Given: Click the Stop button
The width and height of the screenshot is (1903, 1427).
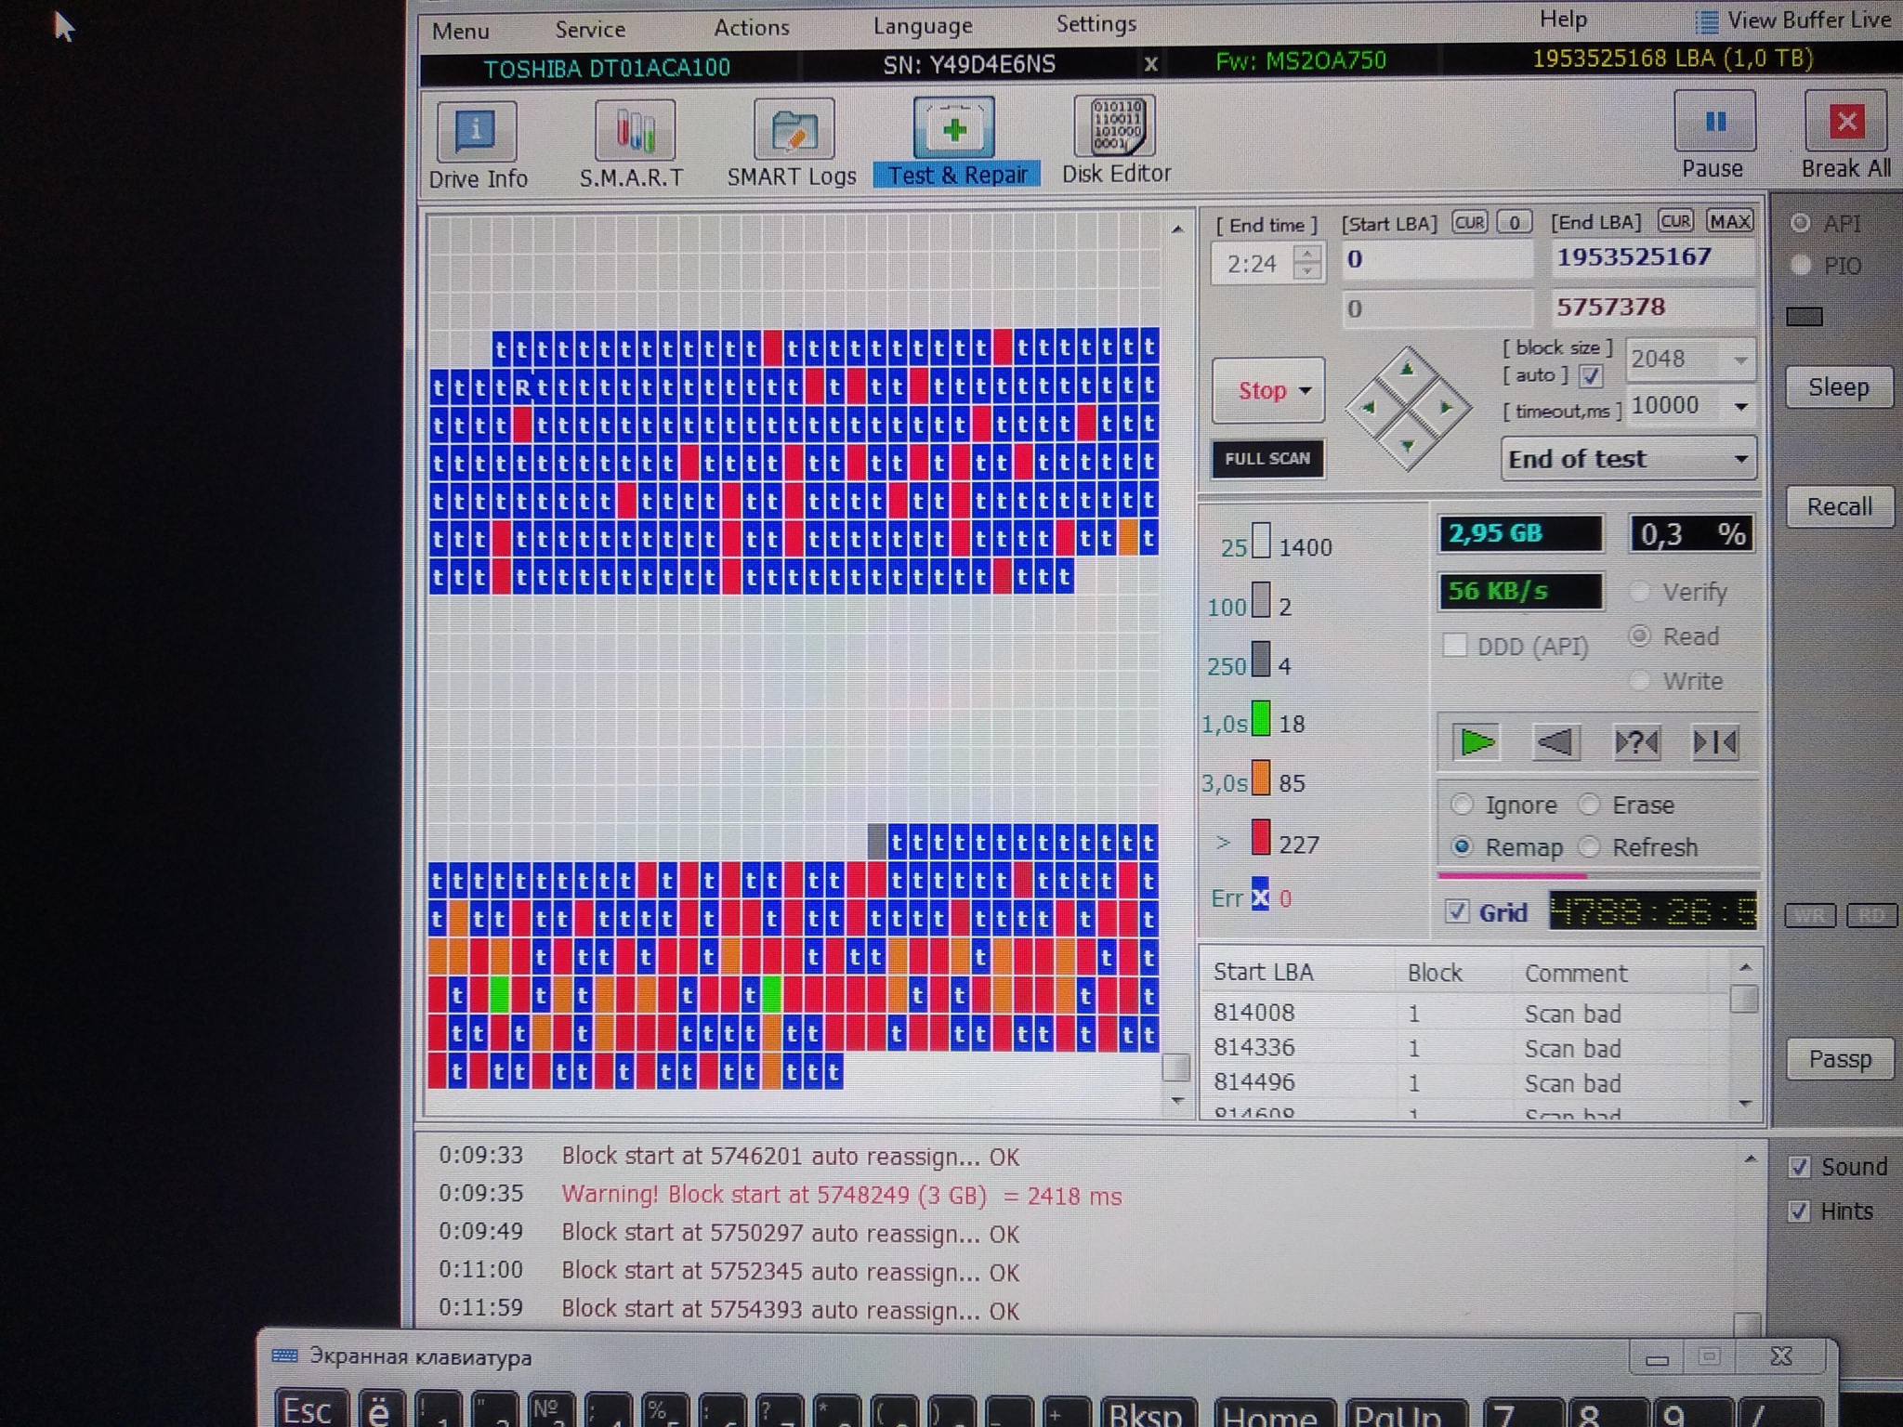Looking at the screenshot, I should pyautogui.click(x=1266, y=391).
